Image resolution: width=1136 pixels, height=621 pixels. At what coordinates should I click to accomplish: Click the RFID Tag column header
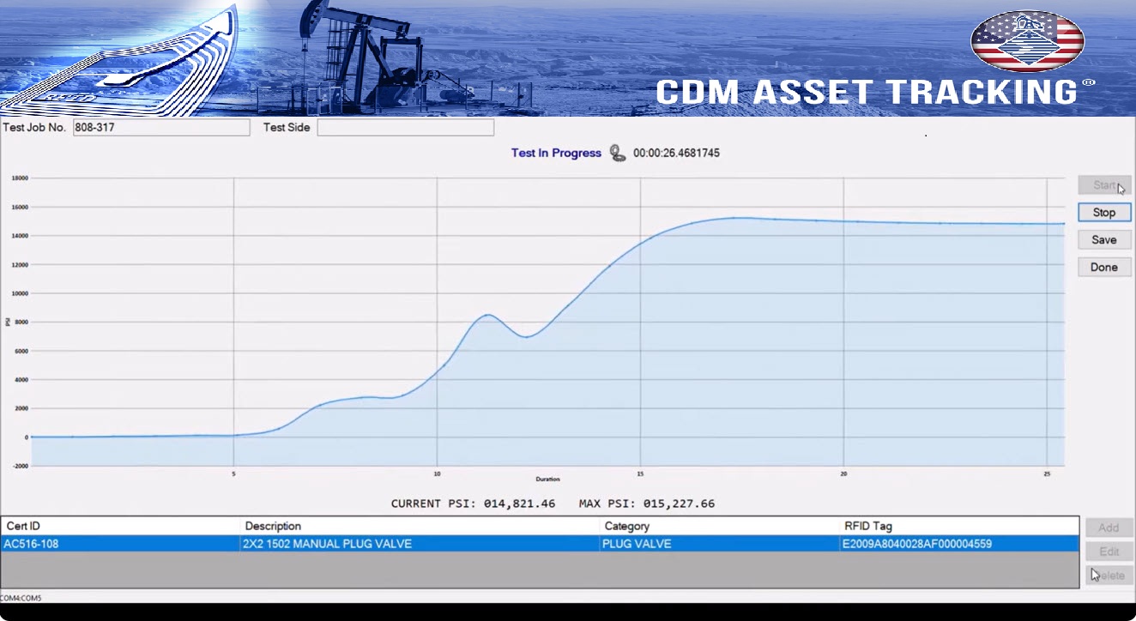pos(958,526)
